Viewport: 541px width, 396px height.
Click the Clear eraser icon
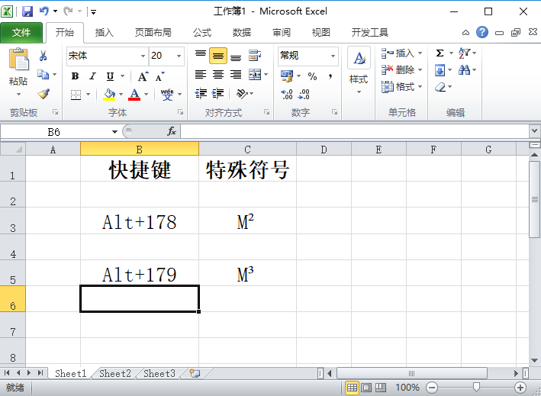[x=440, y=87]
